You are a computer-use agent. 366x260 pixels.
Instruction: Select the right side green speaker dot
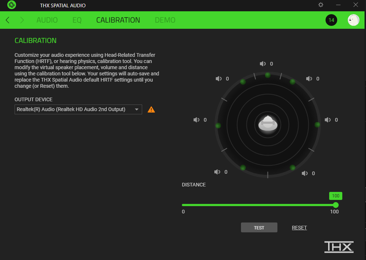click(x=317, y=125)
